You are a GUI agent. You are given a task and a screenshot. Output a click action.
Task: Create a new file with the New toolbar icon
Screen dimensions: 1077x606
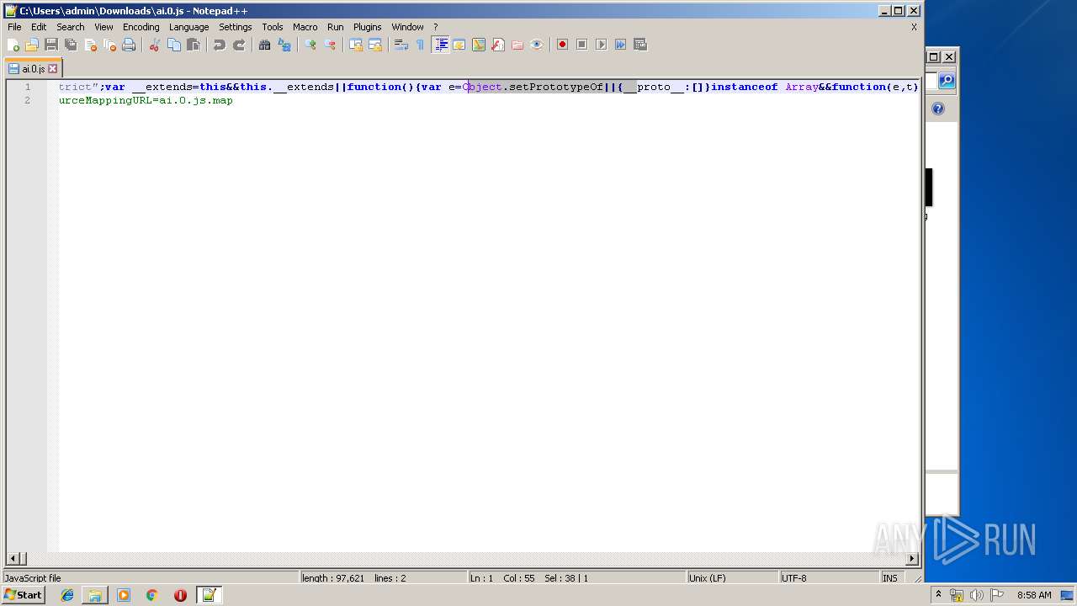(x=13, y=45)
